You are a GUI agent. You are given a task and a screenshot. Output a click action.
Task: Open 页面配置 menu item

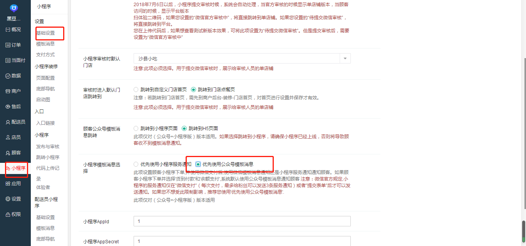45,78
